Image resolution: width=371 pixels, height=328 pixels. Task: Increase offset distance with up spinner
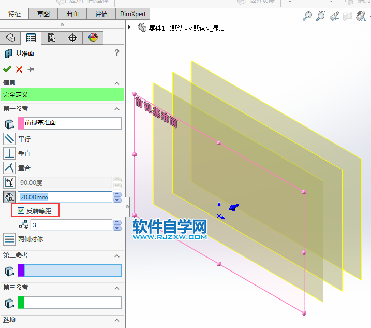117,194
